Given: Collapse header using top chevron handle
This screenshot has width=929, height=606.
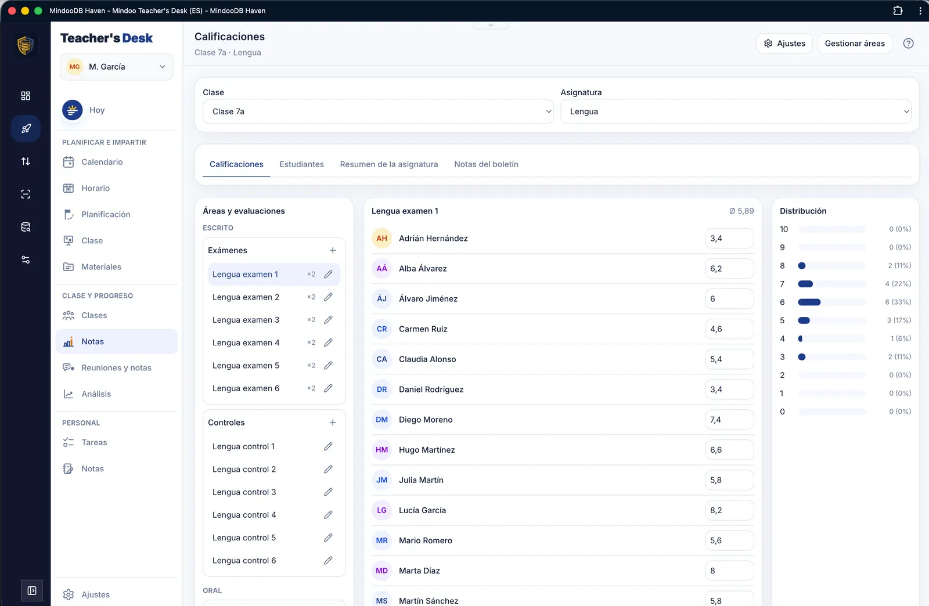Looking at the screenshot, I should tap(491, 25).
